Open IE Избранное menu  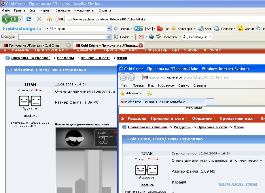coord(166,85)
